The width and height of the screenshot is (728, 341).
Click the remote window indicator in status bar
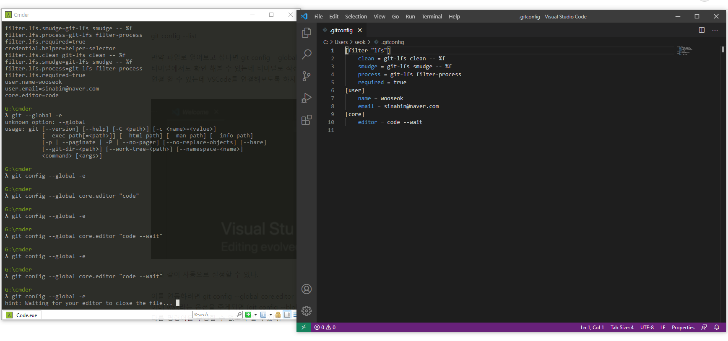[x=304, y=327]
